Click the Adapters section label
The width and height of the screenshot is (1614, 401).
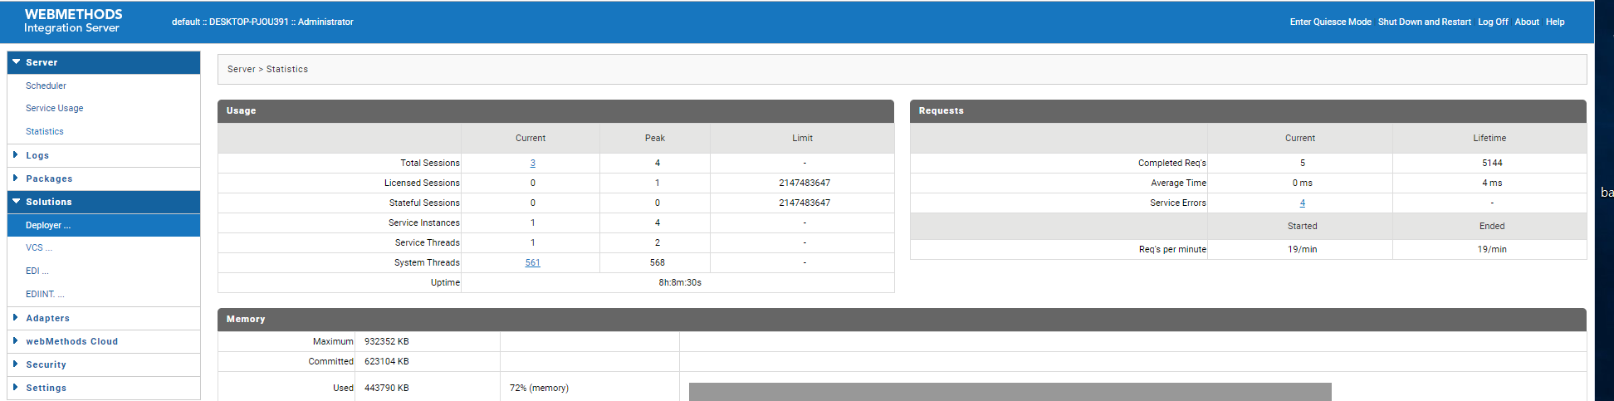pyautogui.click(x=47, y=318)
